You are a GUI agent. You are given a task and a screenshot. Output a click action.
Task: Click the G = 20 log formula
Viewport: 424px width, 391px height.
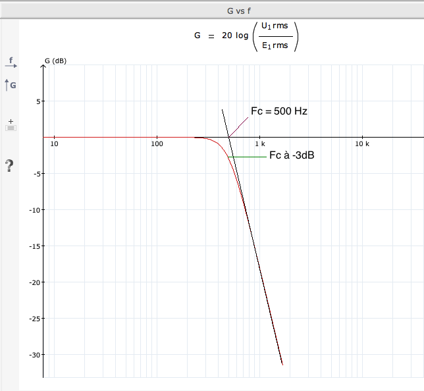coord(246,36)
